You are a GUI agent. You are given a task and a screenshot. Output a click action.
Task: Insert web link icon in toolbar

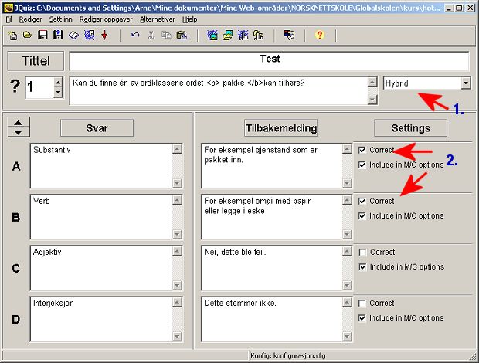click(x=243, y=36)
